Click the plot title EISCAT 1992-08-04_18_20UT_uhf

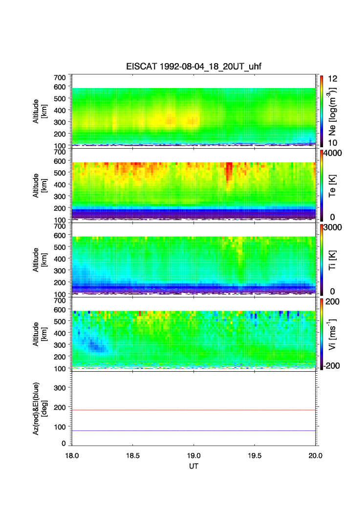(194, 67)
